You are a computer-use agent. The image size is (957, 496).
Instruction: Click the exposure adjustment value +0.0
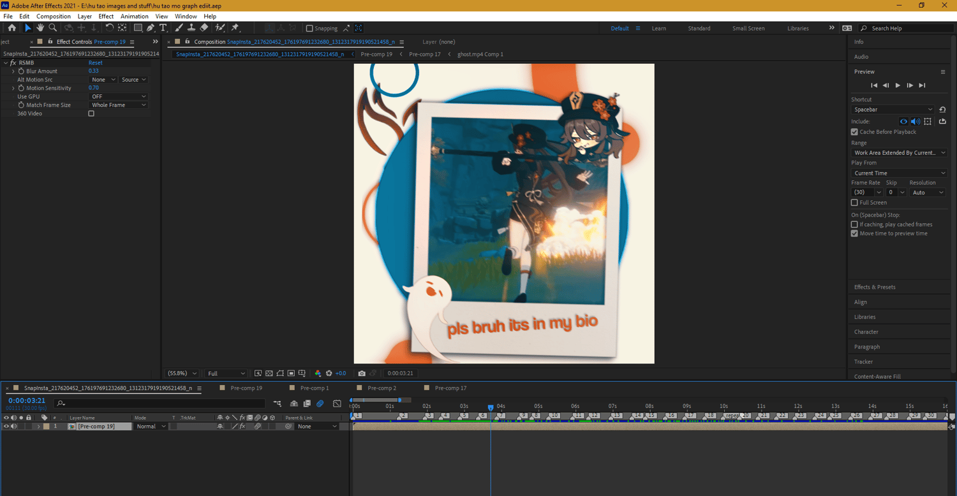click(x=341, y=374)
